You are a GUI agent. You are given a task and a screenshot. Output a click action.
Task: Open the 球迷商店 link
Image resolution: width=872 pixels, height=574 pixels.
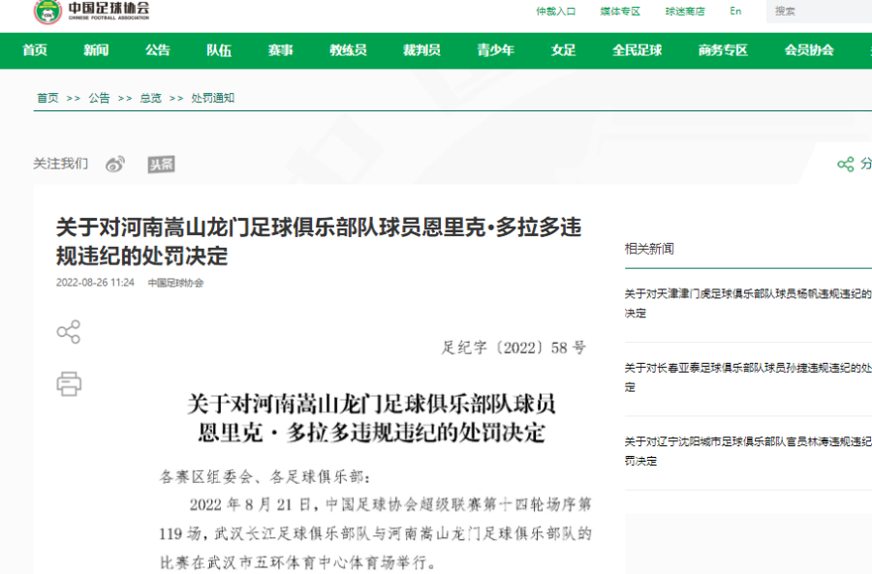pos(684,12)
